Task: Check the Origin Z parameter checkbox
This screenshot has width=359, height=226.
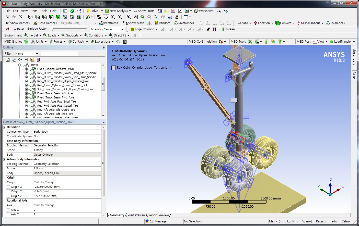Action: click(x=8, y=196)
